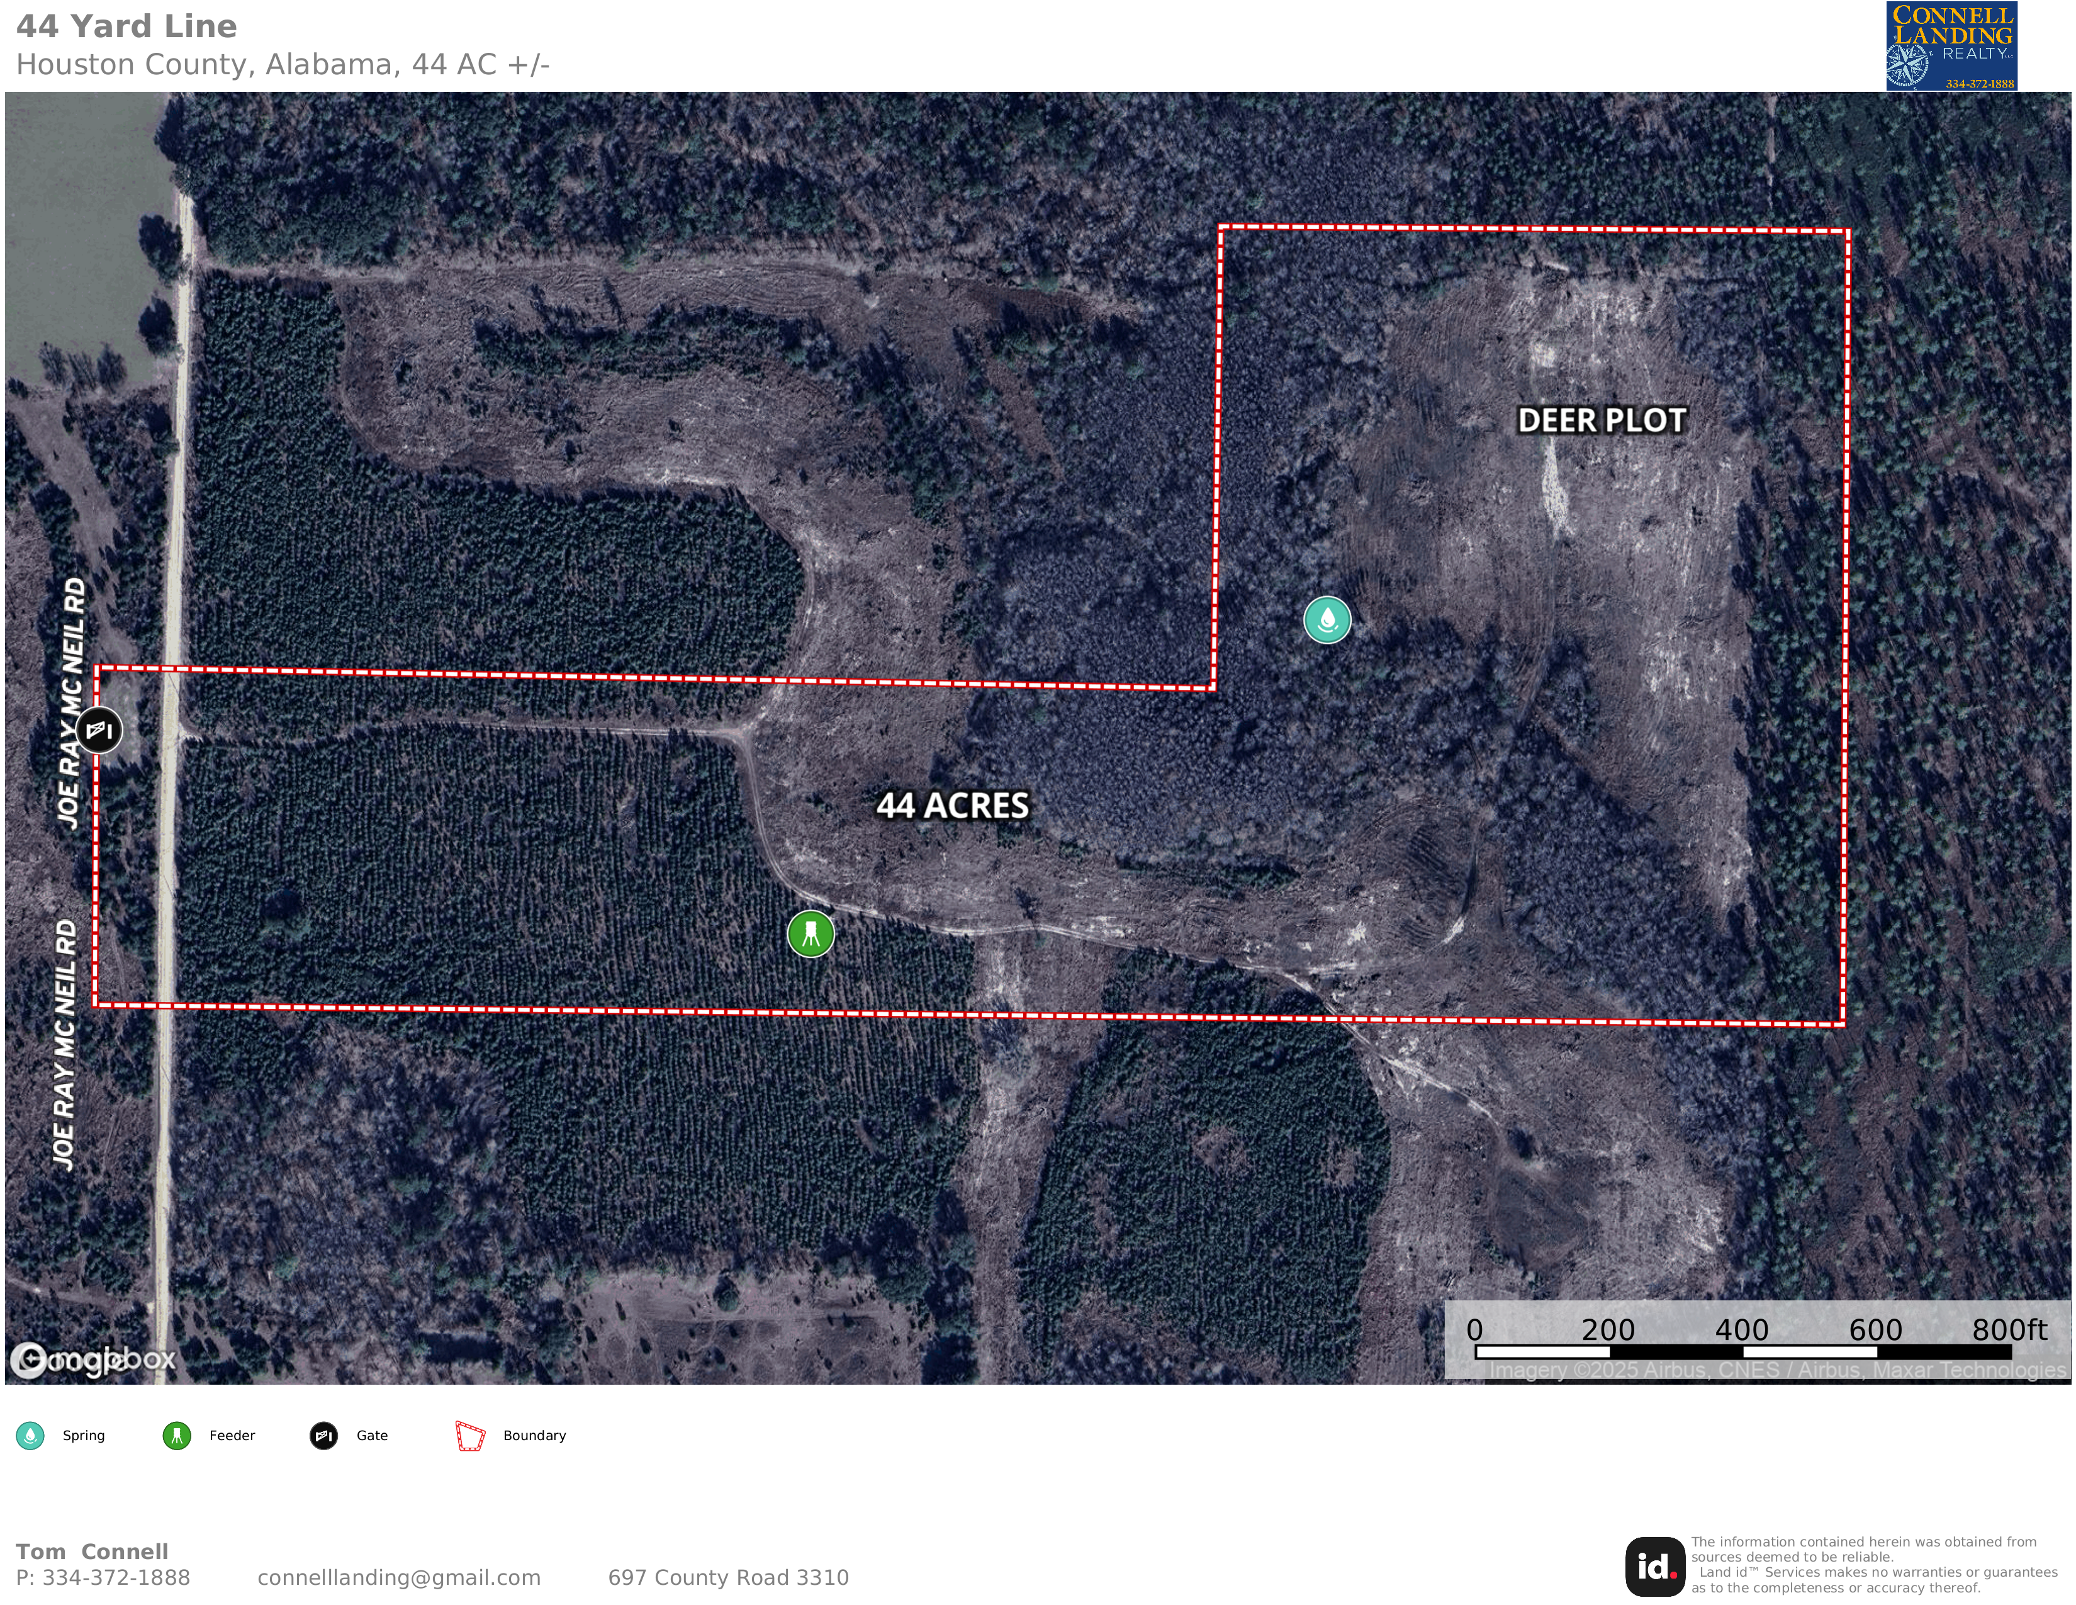Click the 697 County Road 3310 address
2076x1605 pixels.
[728, 1577]
